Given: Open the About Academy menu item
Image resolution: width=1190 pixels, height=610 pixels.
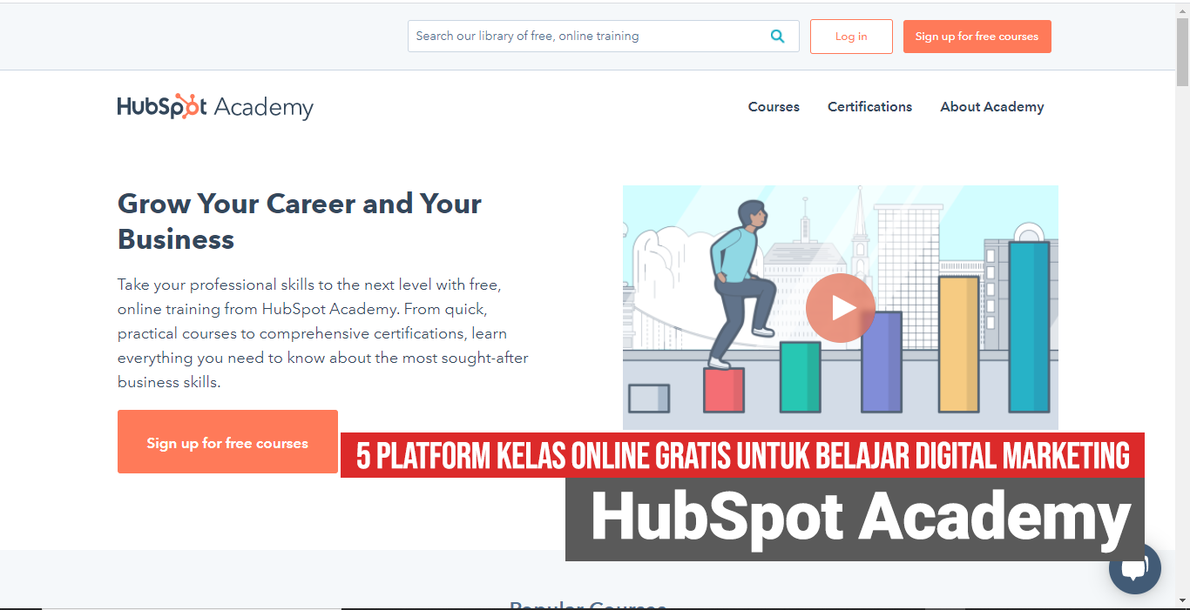Looking at the screenshot, I should (x=991, y=107).
